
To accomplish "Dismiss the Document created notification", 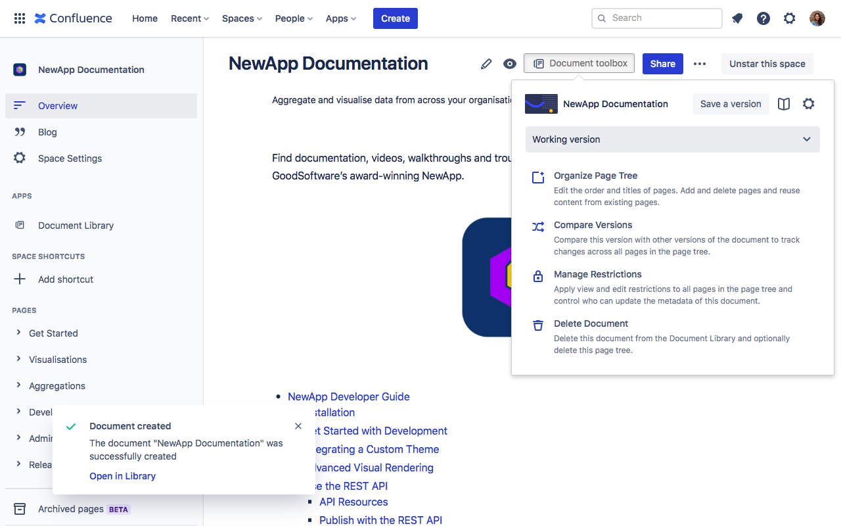I will coord(298,426).
